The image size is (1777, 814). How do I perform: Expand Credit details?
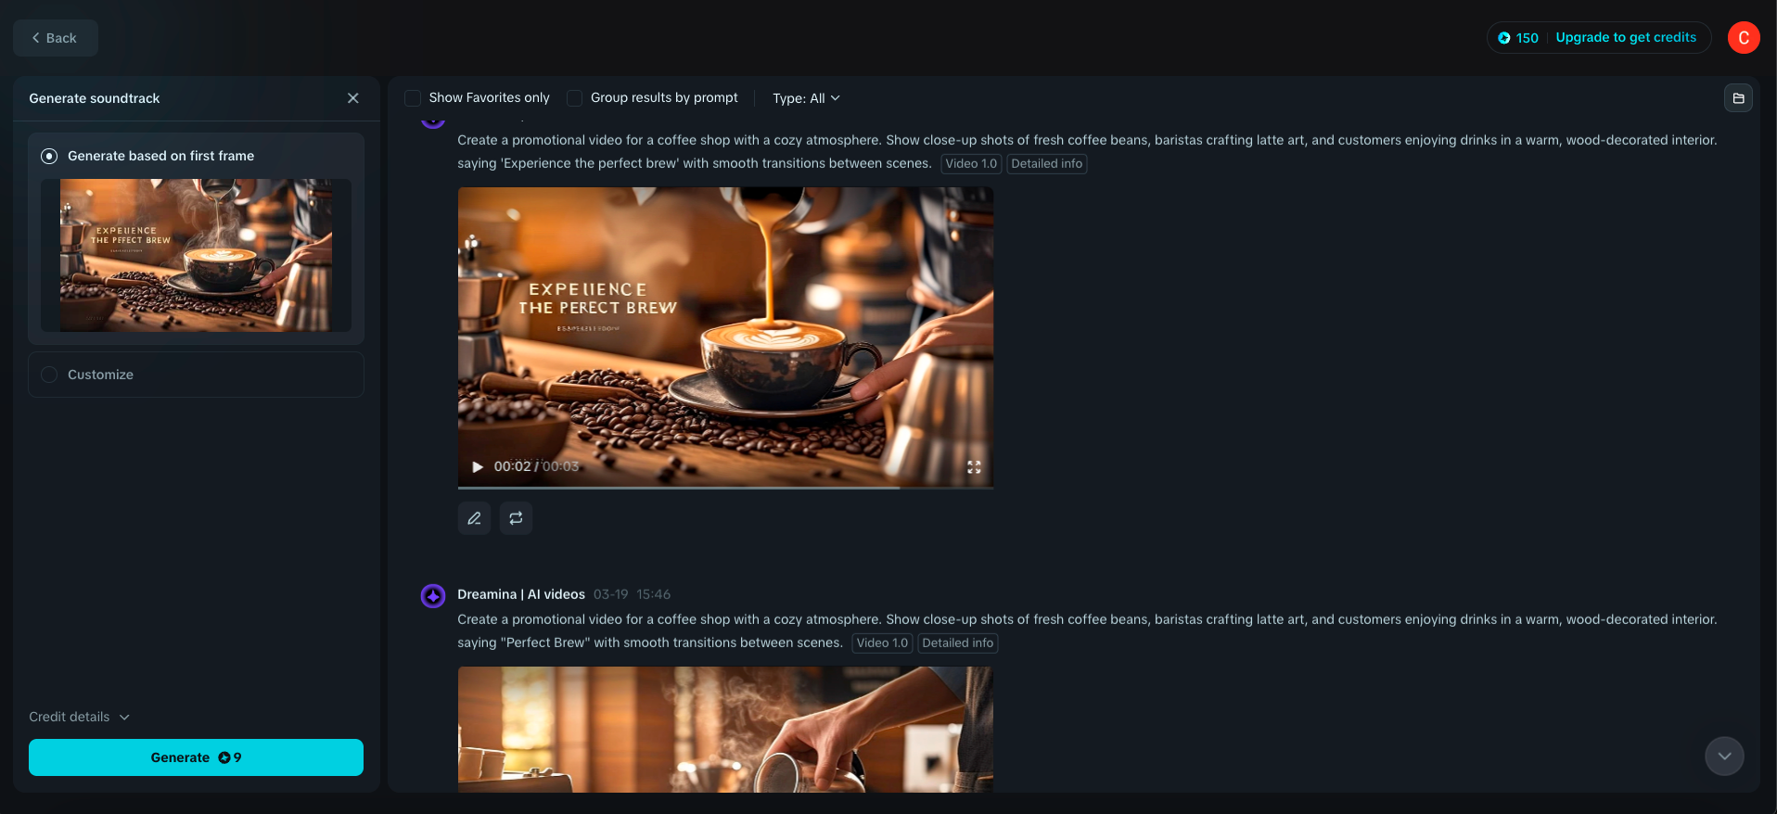[x=80, y=717]
